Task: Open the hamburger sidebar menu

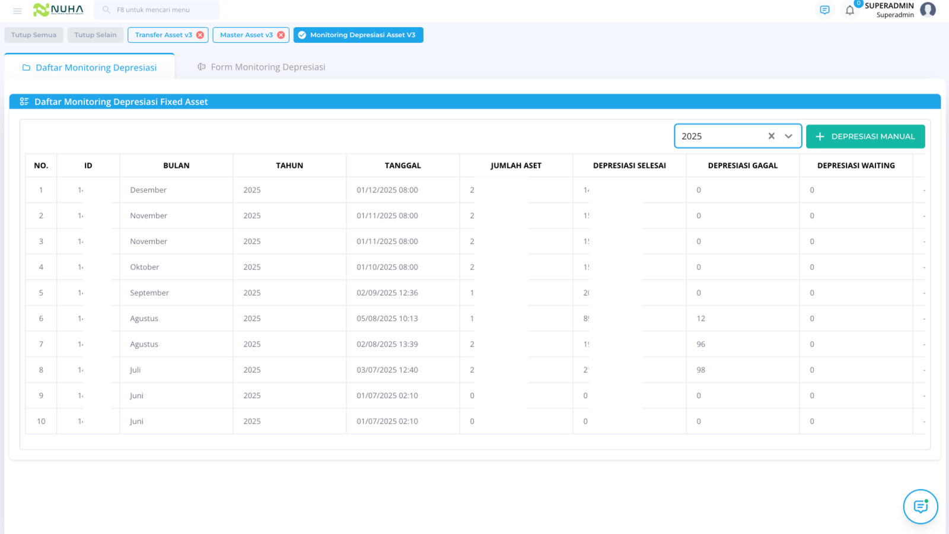Action: [17, 11]
